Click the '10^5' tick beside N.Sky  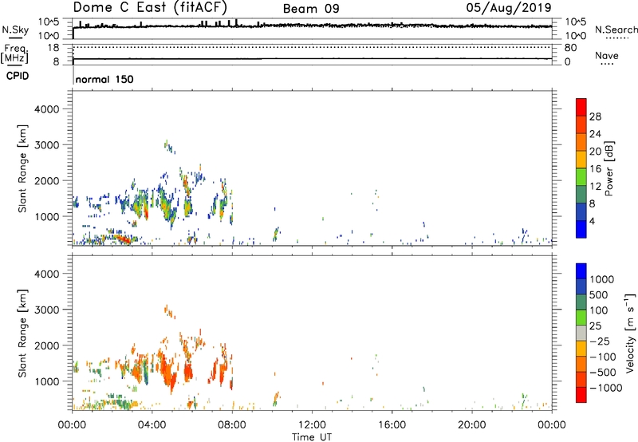tap(49, 22)
